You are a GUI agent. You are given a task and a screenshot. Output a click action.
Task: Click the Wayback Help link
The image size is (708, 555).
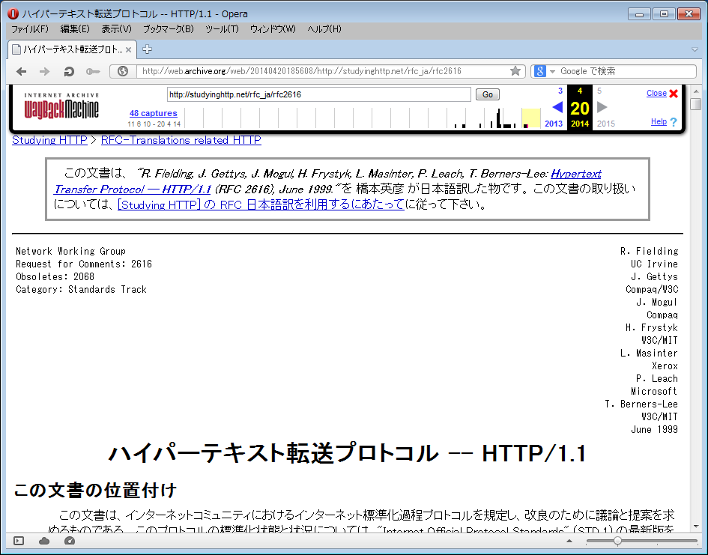click(x=659, y=121)
